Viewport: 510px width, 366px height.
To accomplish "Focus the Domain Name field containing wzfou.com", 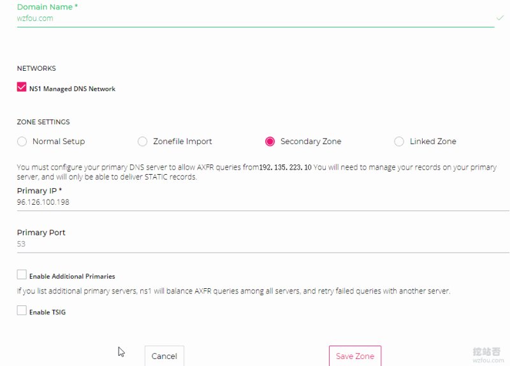I will pyautogui.click(x=256, y=18).
